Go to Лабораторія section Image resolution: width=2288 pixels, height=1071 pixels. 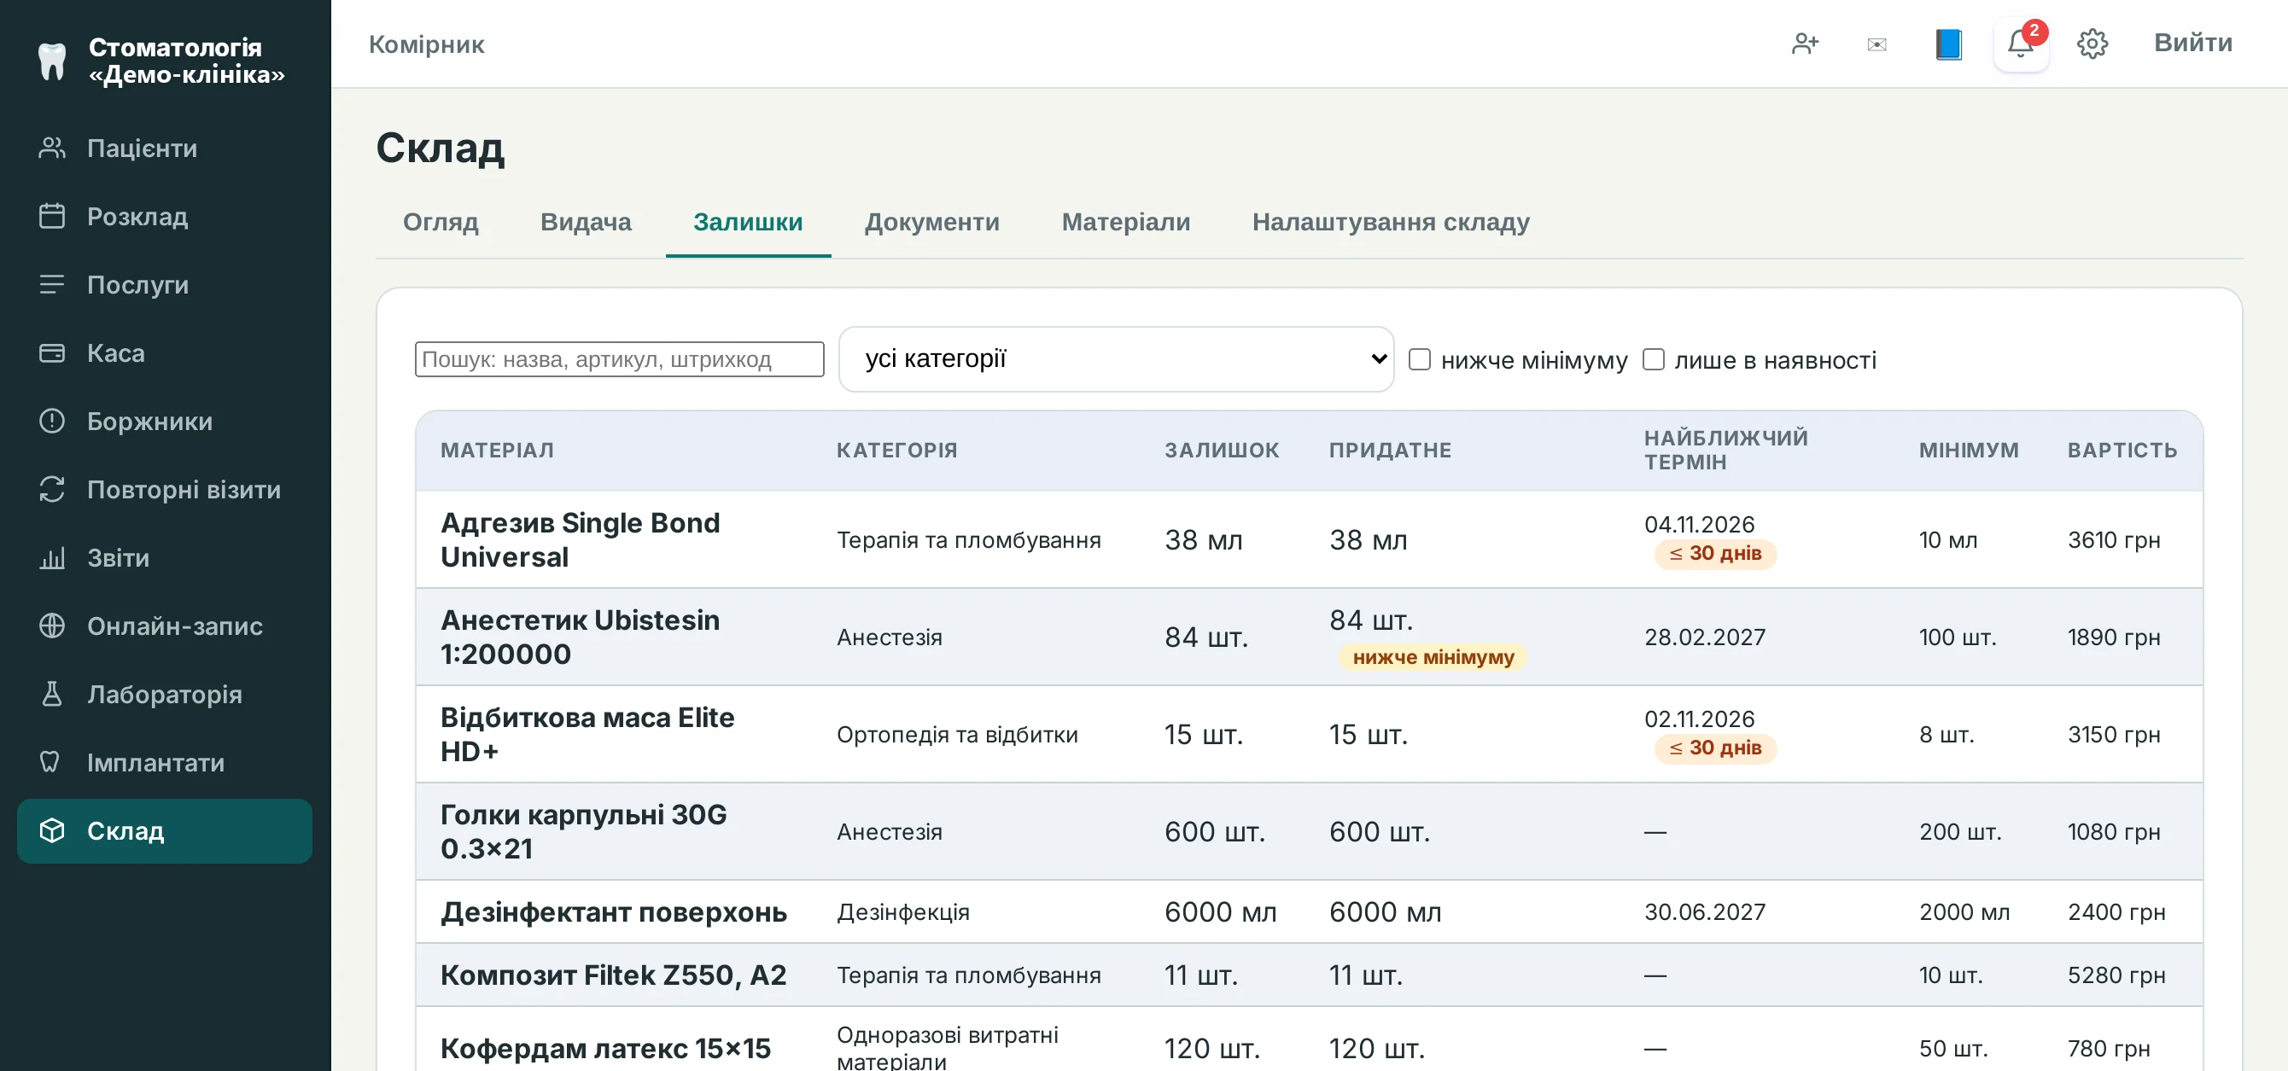click(x=164, y=696)
